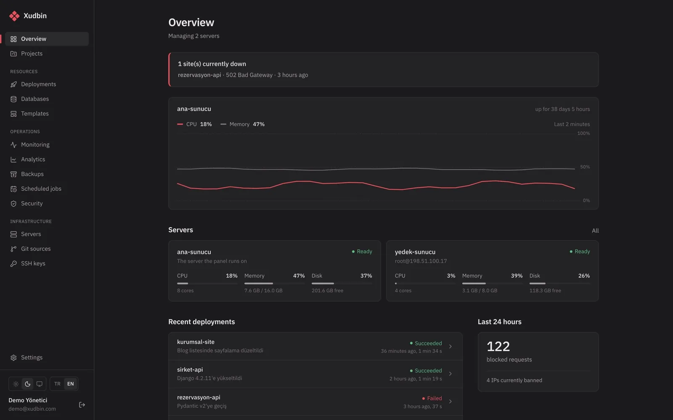
Task: Open the site down alert banner
Action: 384,70
